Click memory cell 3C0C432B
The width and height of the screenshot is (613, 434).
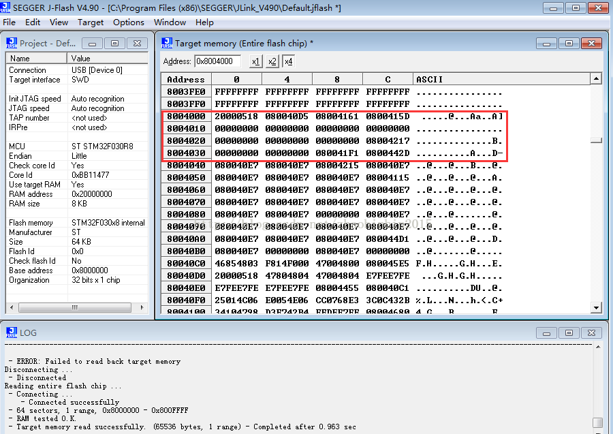coord(388,300)
